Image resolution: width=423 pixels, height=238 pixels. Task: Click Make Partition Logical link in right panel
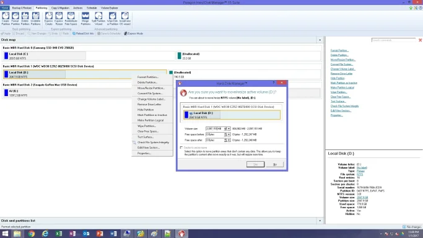(342, 87)
